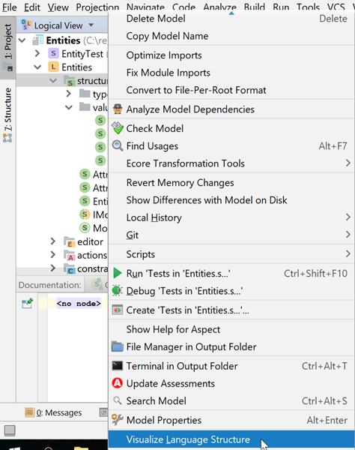
Task: Click the Terminal in Output Folder icon
Action: coord(118,366)
